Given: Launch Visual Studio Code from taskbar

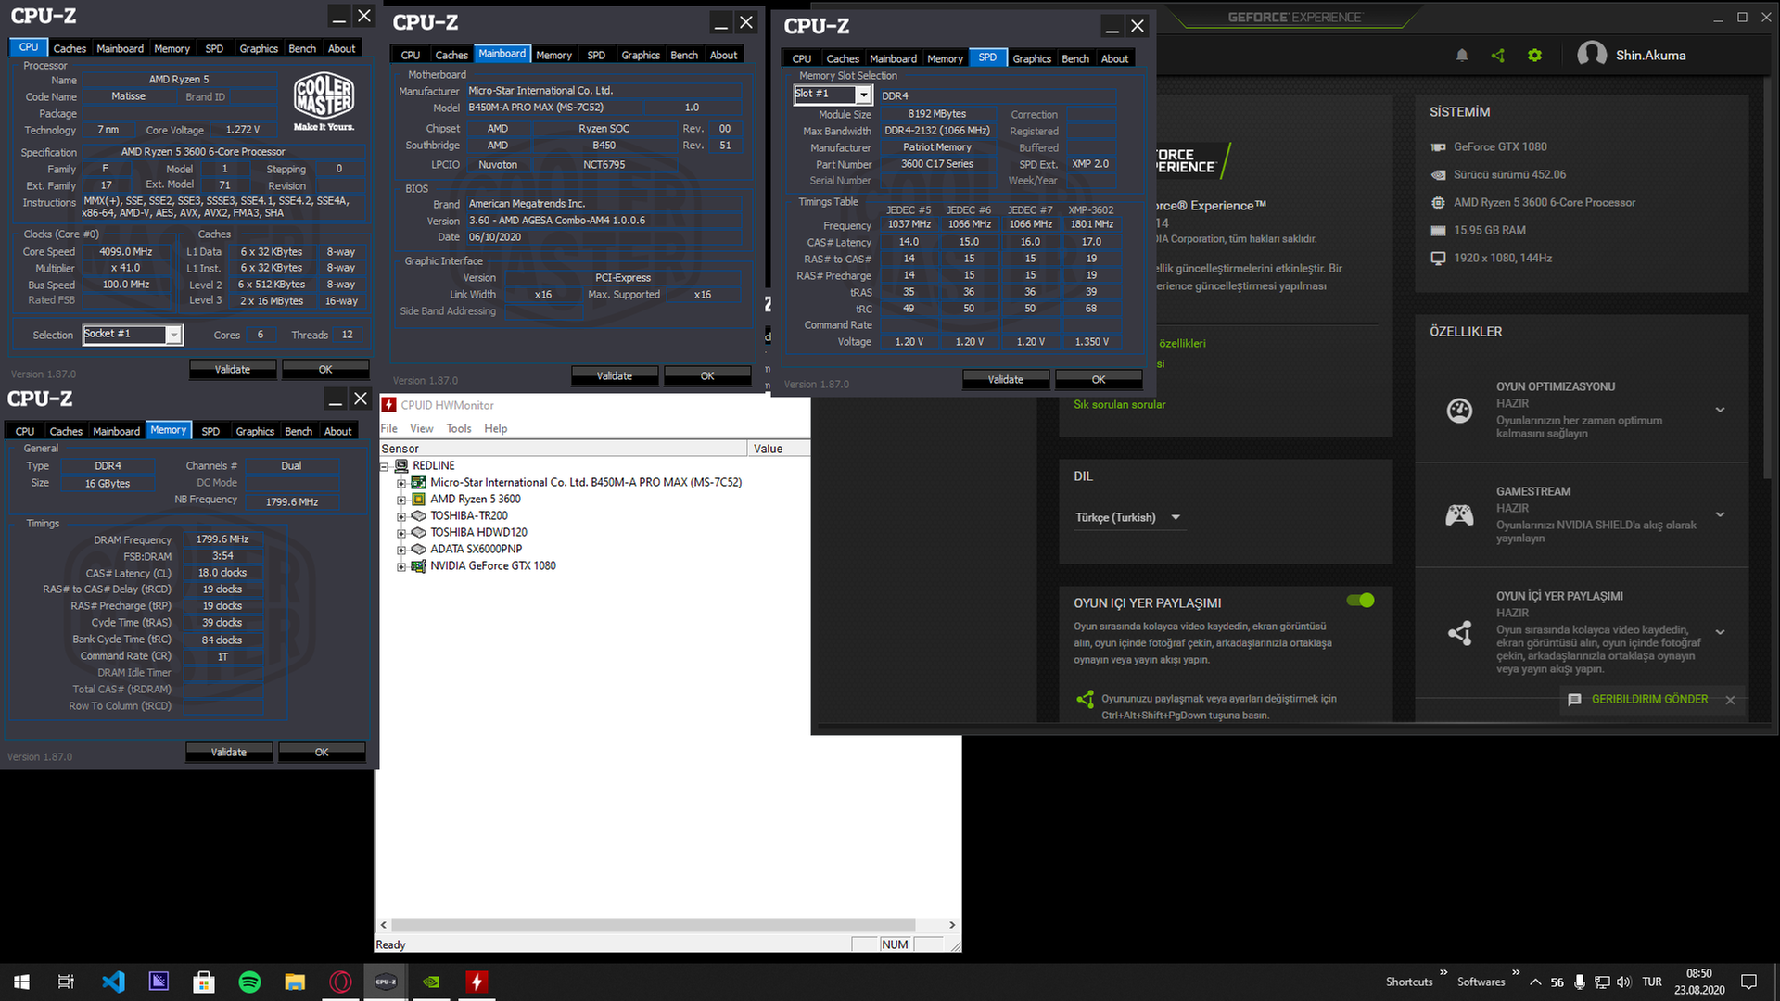Looking at the screenshot, I should (x=113, y=982).
